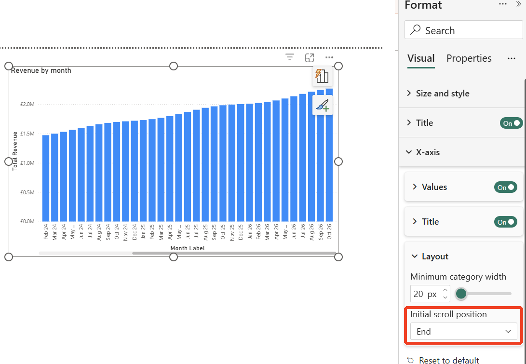Select the chart's top-left resize handle

[x=9, y=66]
